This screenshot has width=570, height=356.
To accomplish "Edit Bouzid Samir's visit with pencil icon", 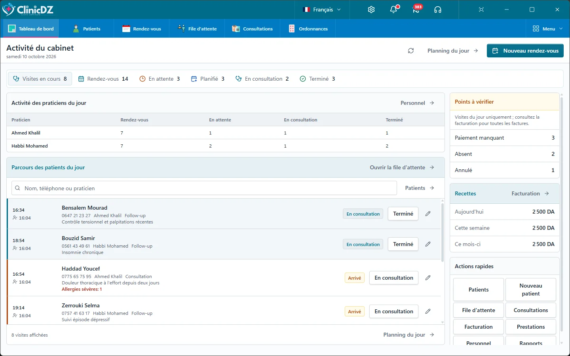I will point(428,244).
